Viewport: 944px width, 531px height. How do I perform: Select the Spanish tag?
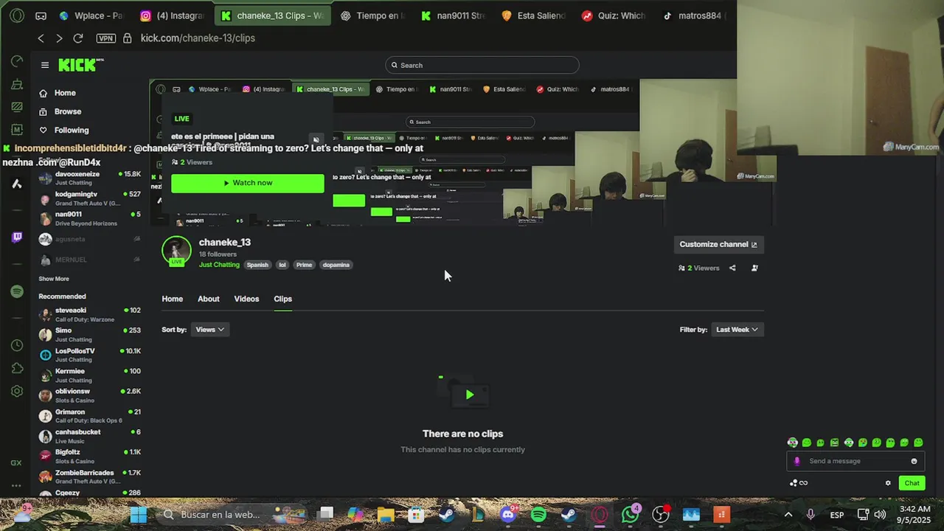257,265
